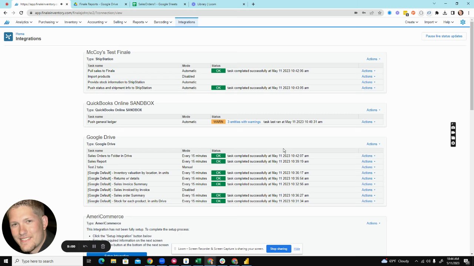Open the Help dropdown
This screenshot has width=474, height=266.
pyautogui.click(x=448, y=22)
